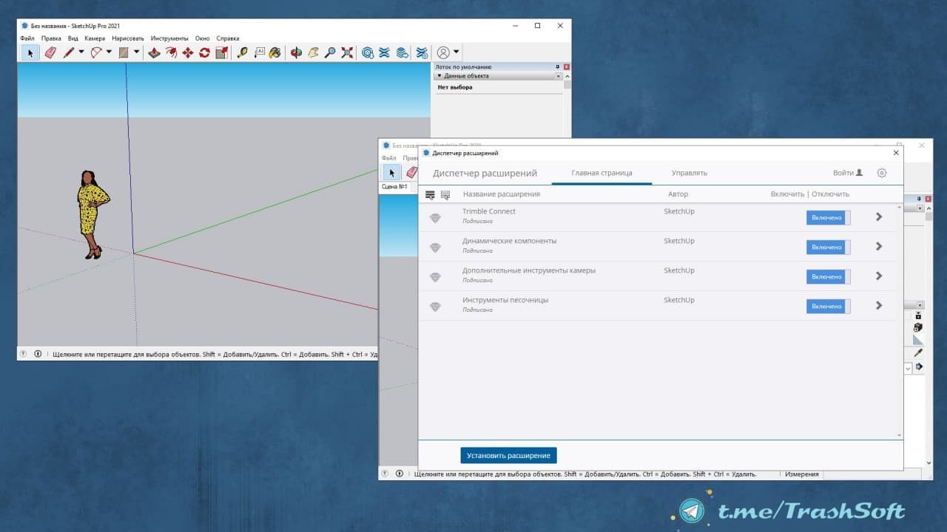Click the account profile icon in toolbar

[x=443, y=52]
